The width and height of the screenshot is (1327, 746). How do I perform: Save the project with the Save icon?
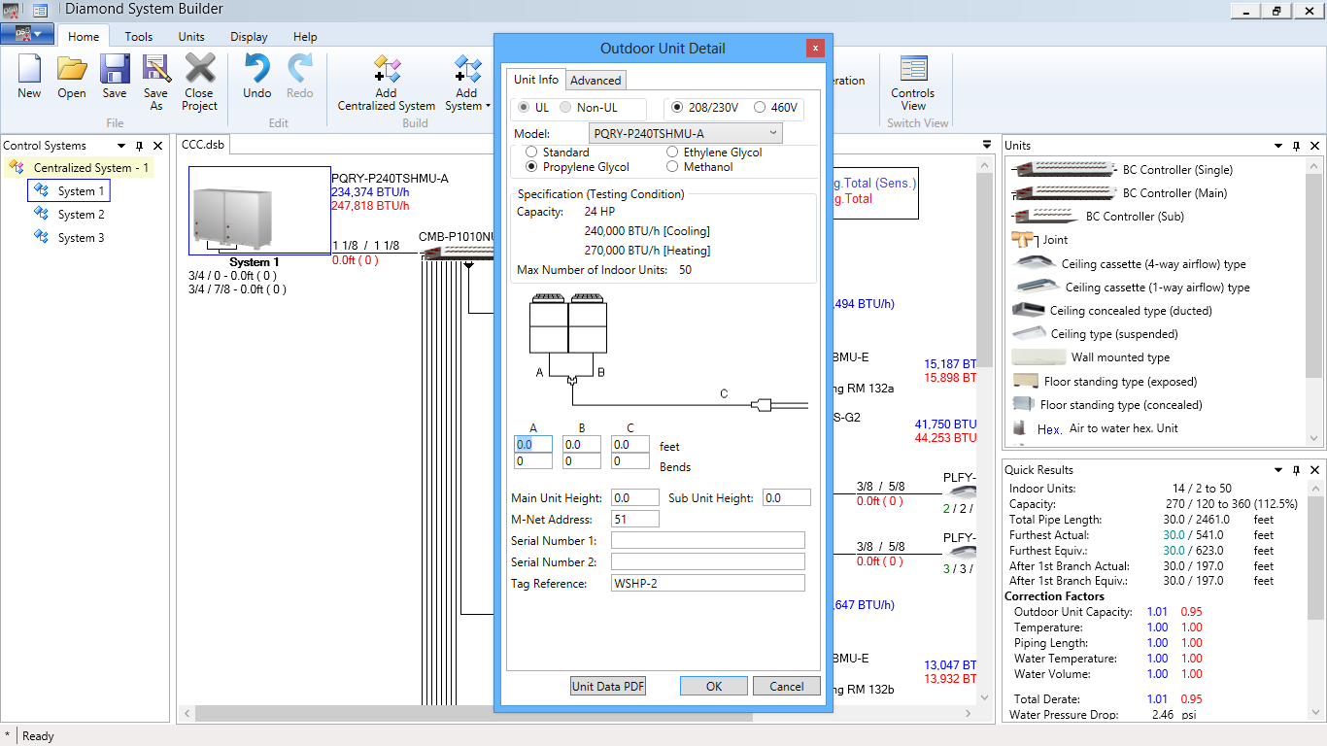pos(115,77)
